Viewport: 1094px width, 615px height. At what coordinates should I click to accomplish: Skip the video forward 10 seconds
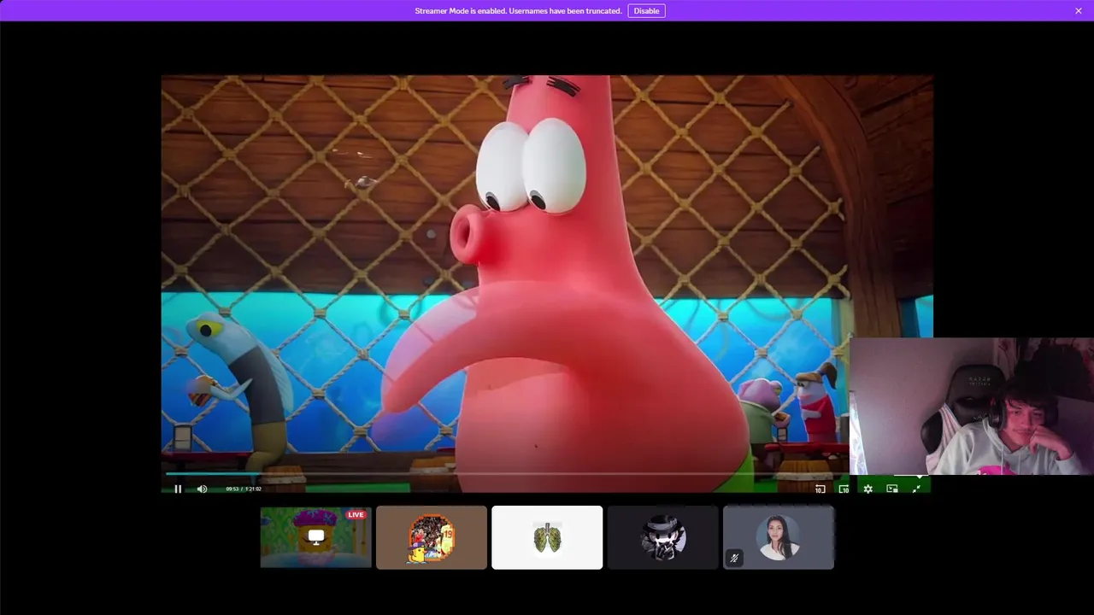click(x=844, y=489)
